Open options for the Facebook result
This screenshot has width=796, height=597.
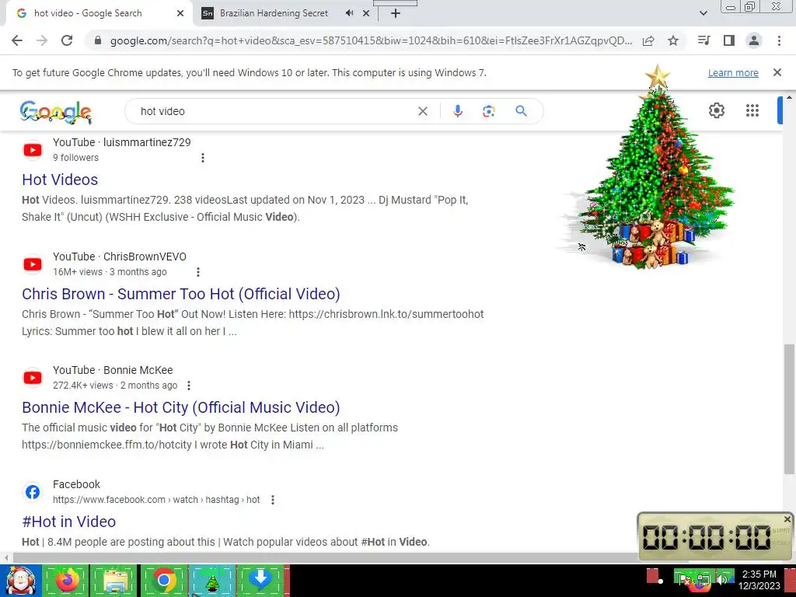pos(273,500)
